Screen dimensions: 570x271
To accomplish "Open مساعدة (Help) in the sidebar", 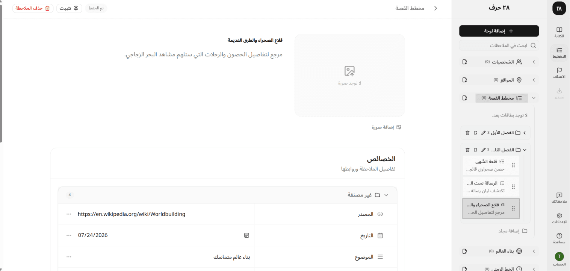I will coord(559,238).
